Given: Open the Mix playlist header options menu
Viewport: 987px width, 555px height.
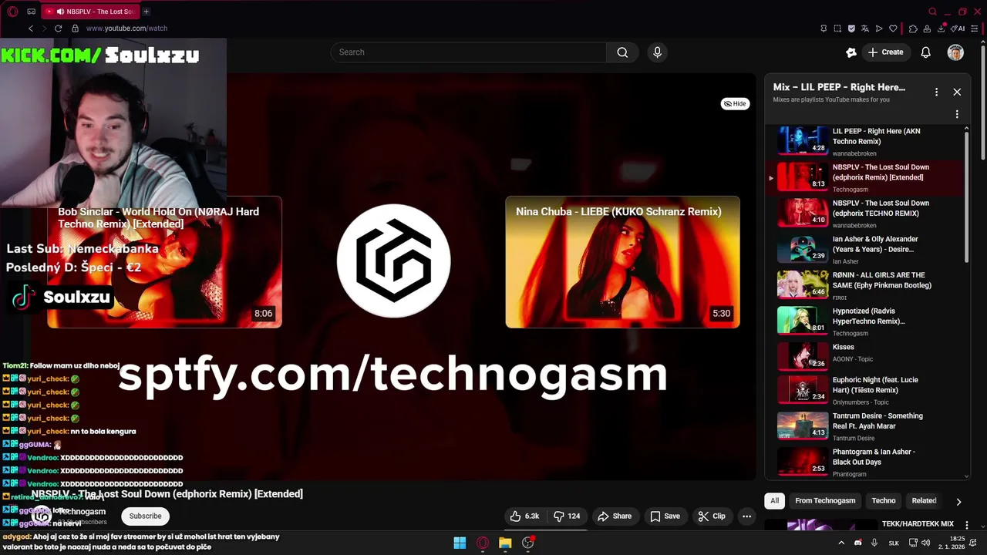Looking at the screenshot, I should pyautogui.click(x=937, y=92).
